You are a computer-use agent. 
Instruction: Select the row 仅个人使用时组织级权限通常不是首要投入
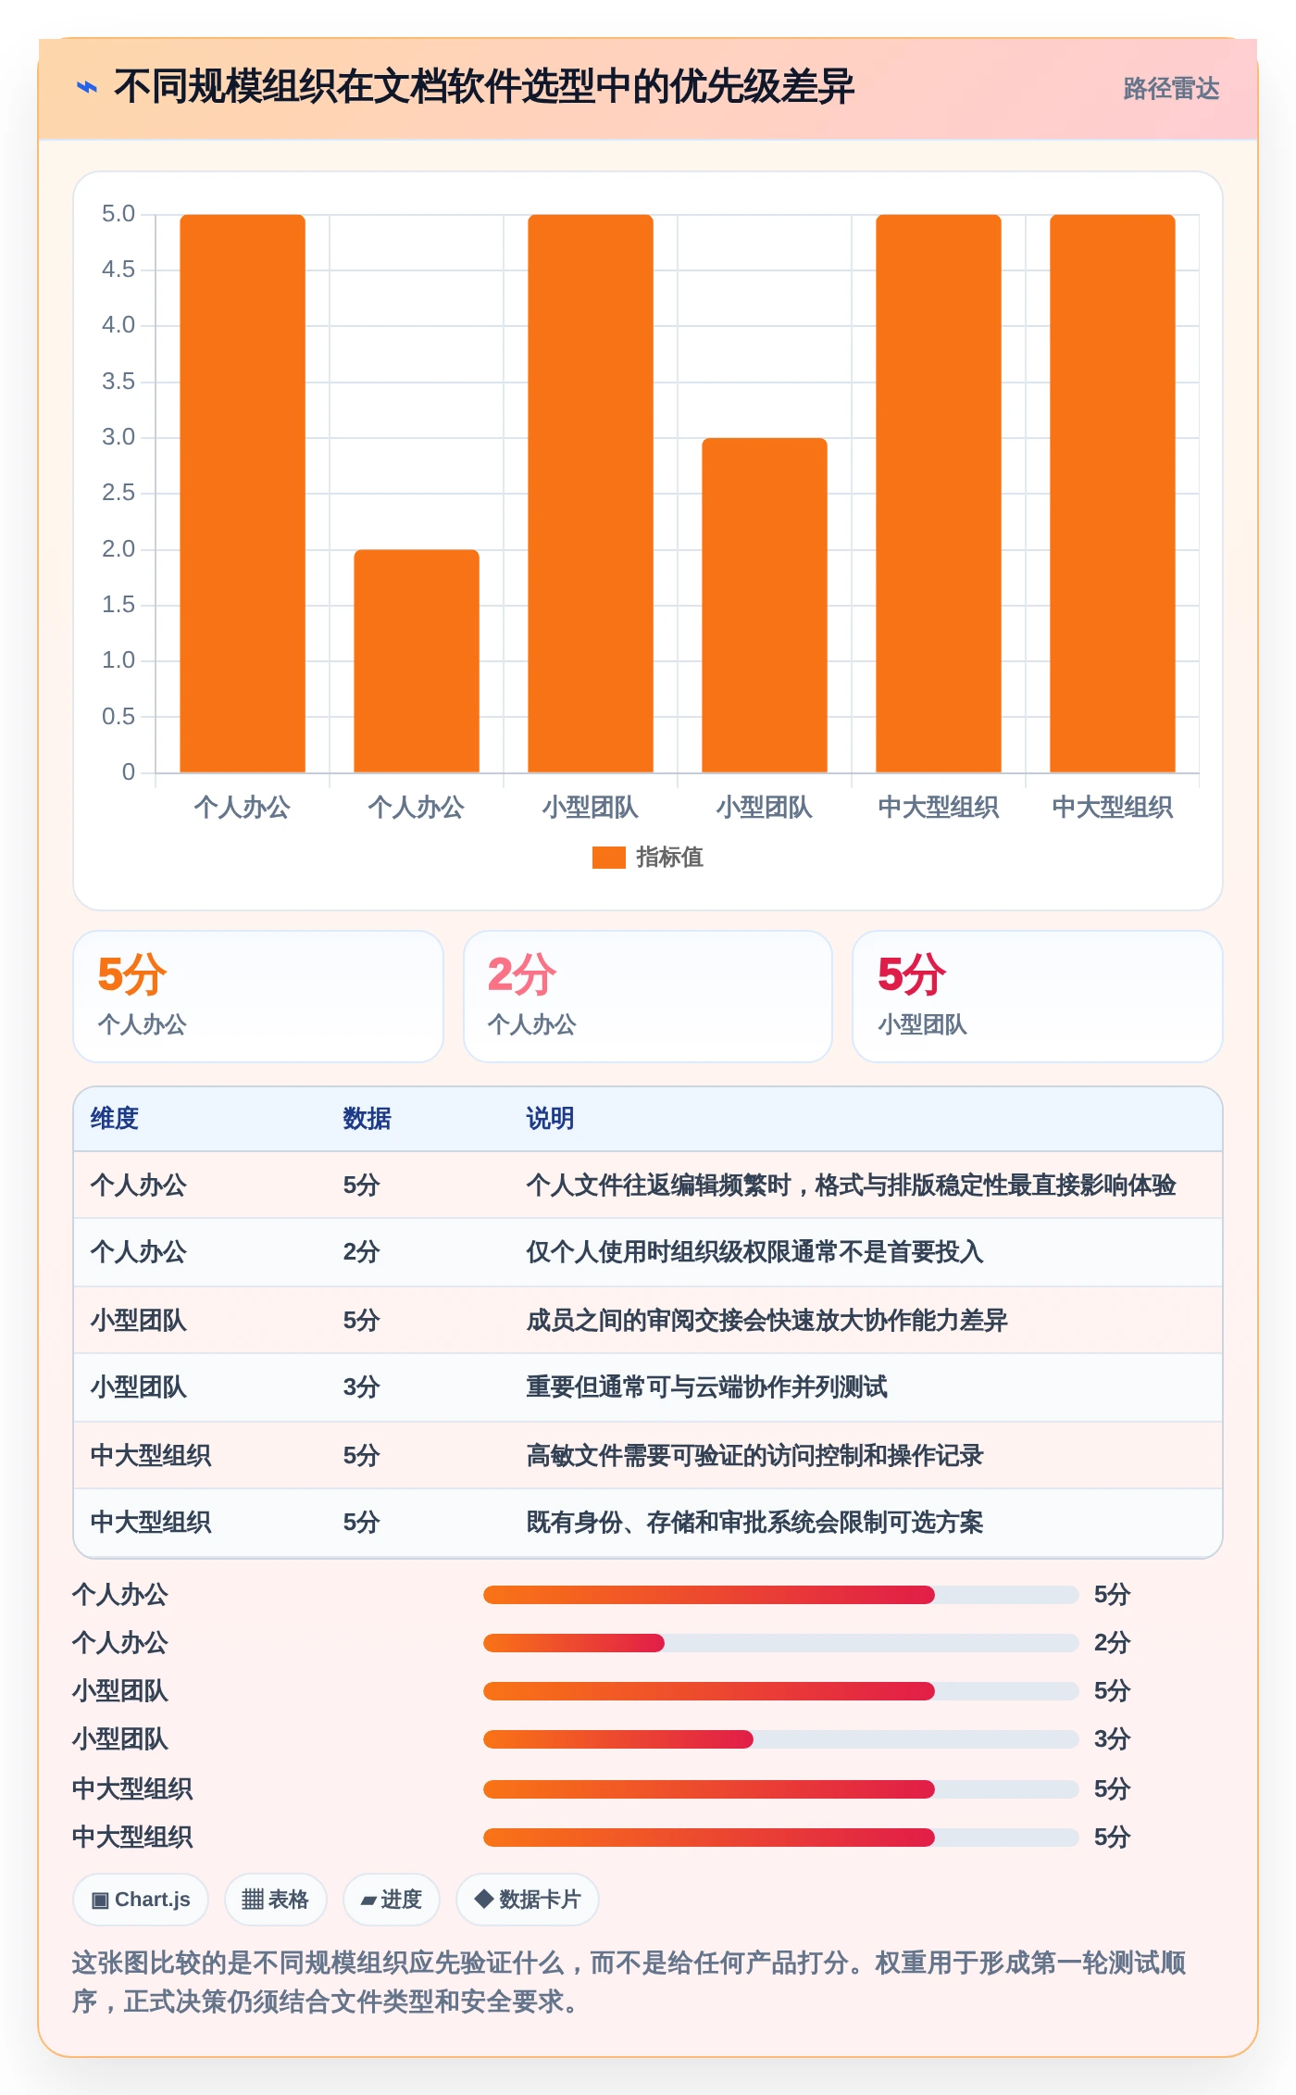[x=648, y=1252]
